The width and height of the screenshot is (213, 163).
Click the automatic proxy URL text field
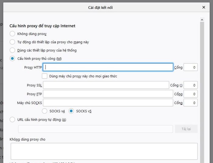tap(96, 129)
